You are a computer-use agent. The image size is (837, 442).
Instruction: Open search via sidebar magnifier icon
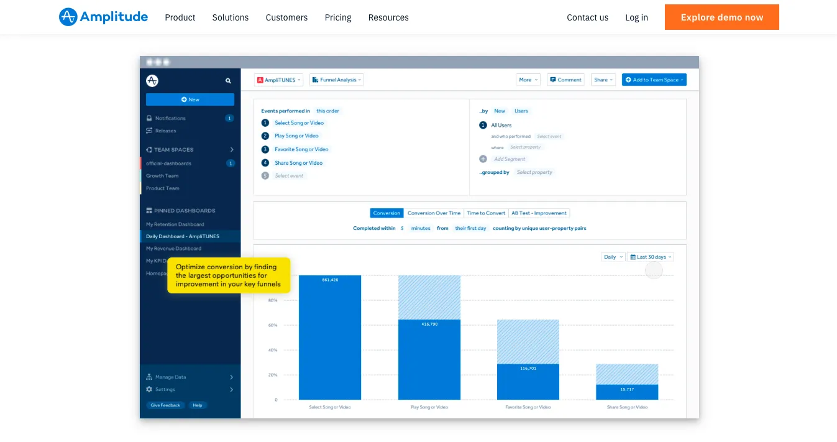228,81
